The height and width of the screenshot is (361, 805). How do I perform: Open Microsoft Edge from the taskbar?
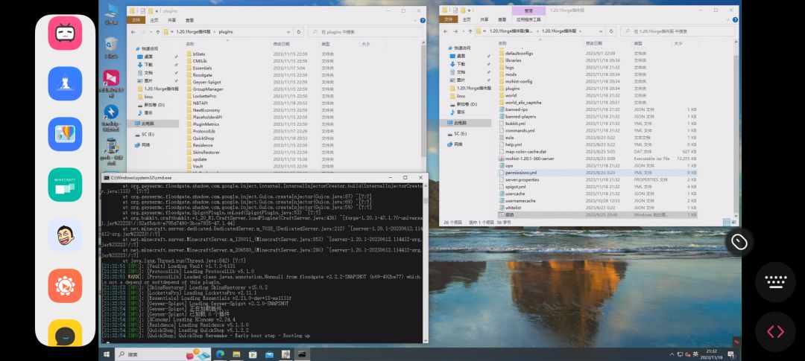[220, 354]
